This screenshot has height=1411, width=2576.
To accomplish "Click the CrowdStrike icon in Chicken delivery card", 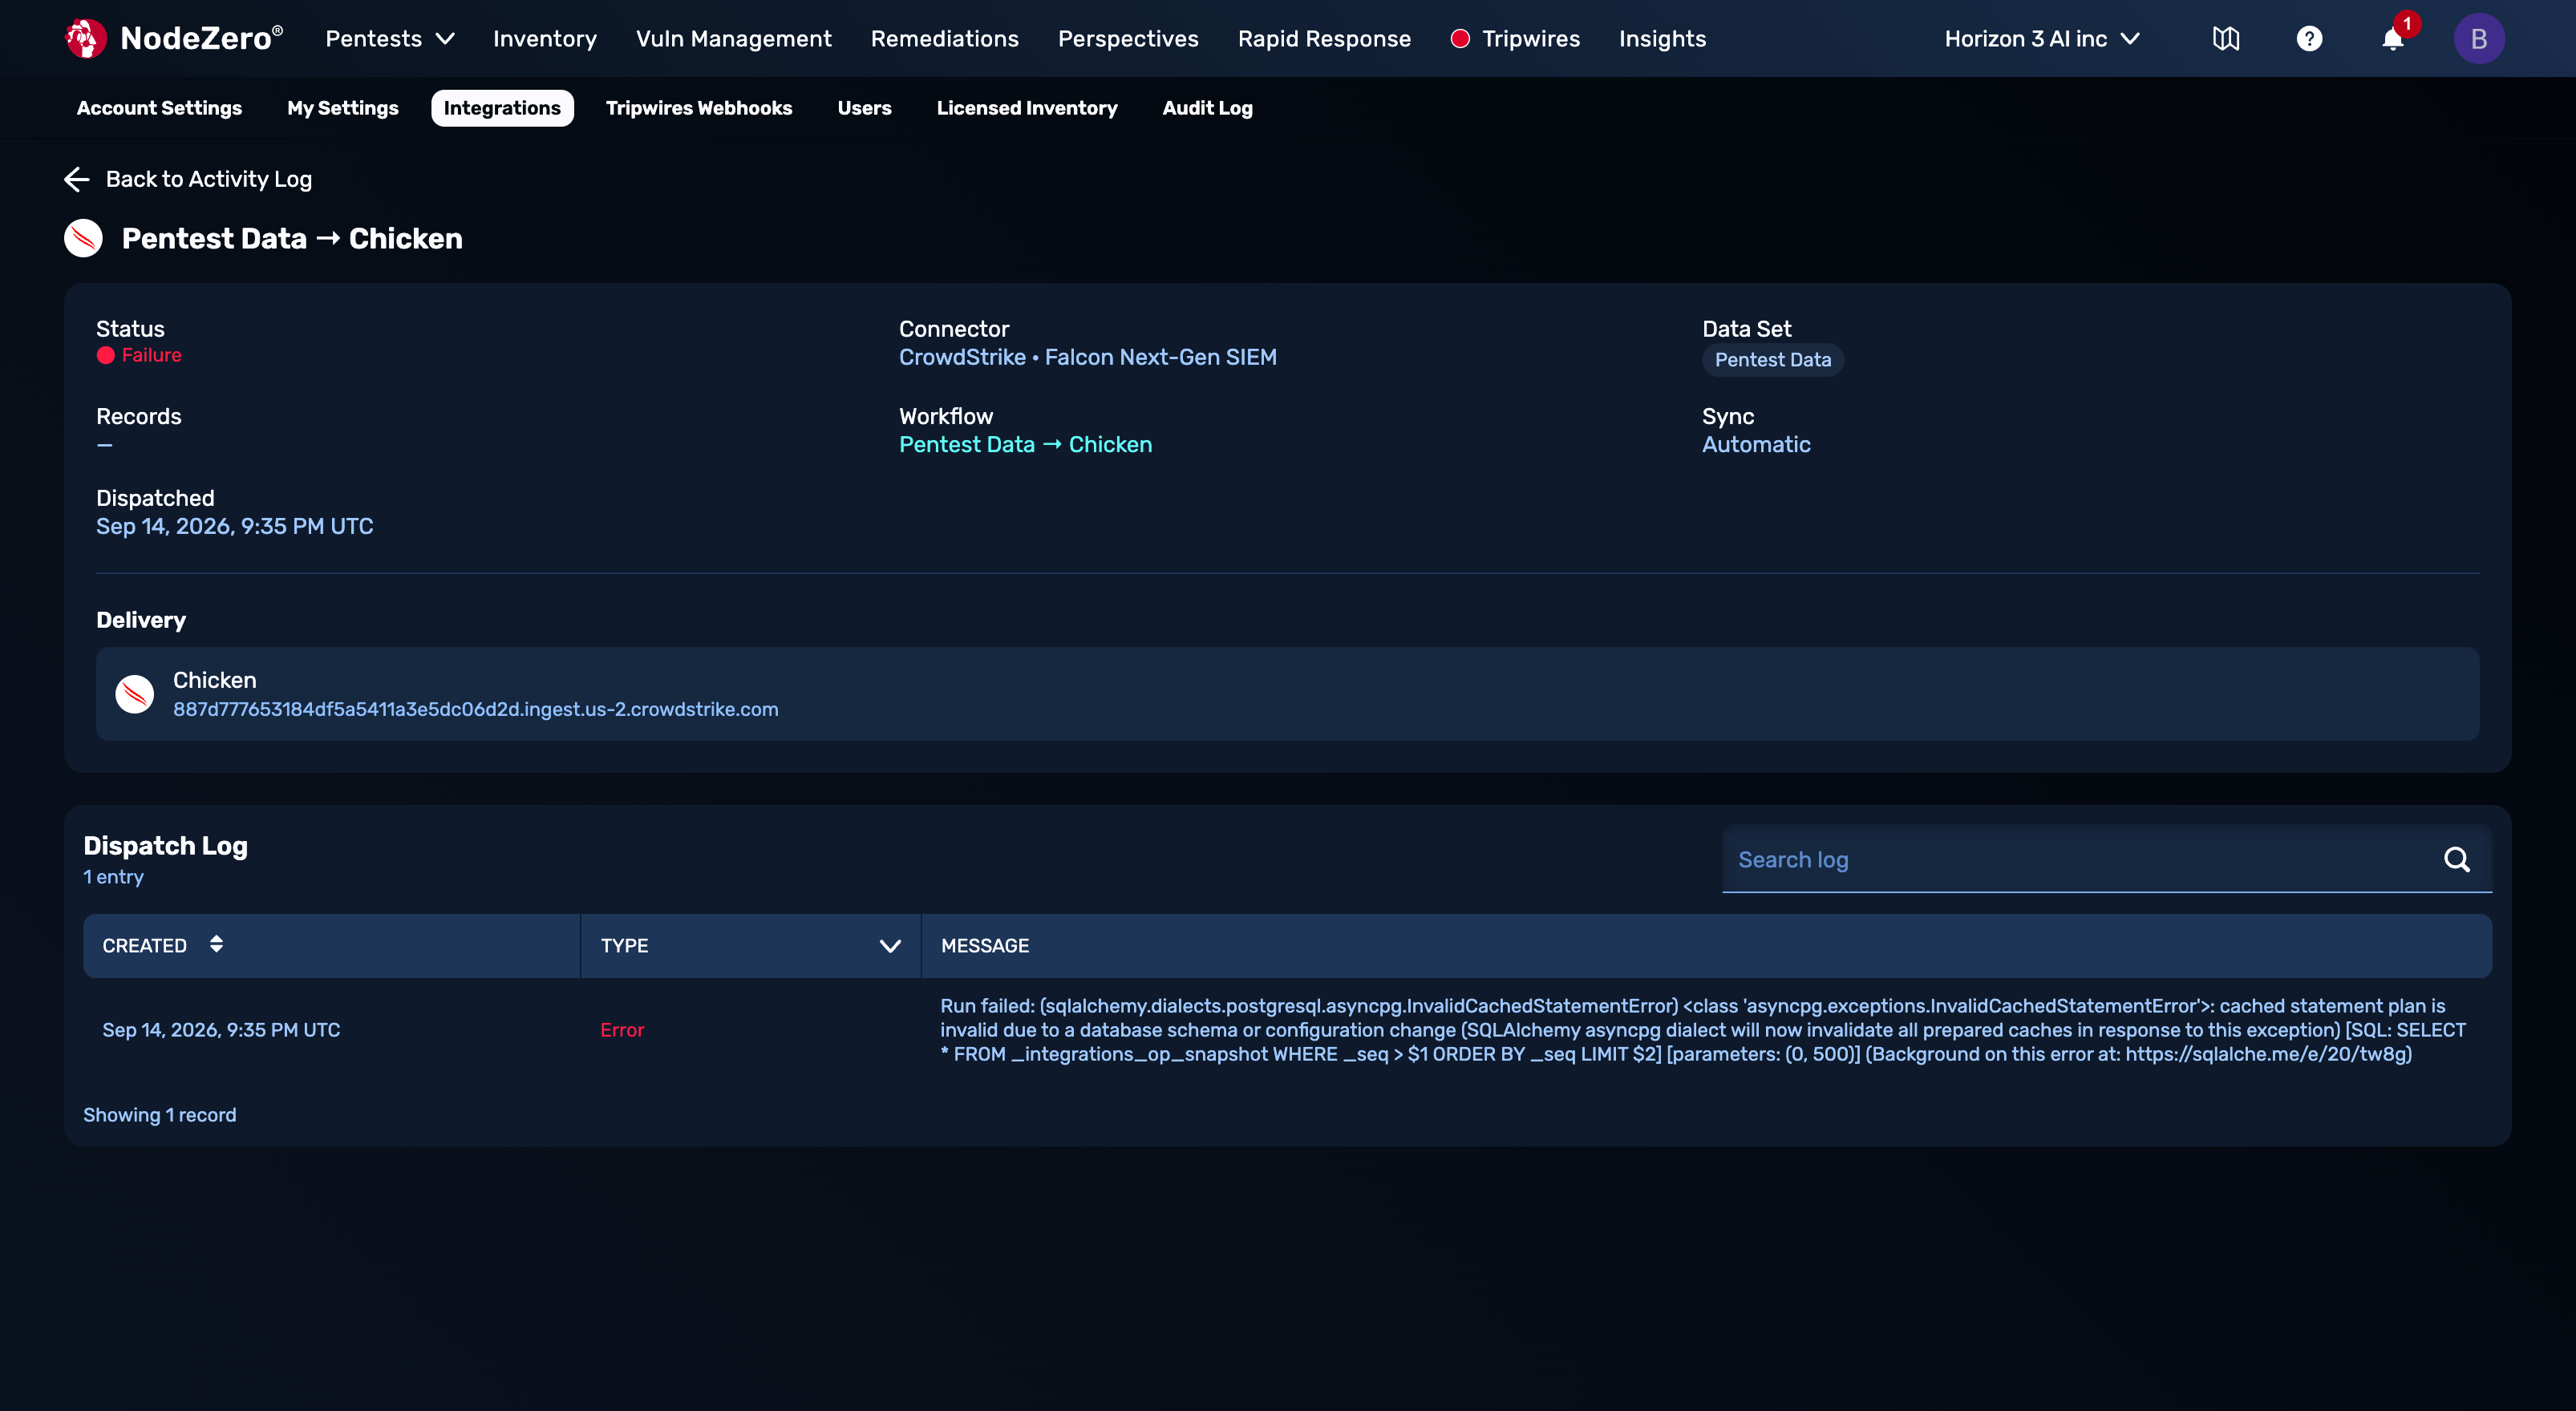I will [135, 693].
